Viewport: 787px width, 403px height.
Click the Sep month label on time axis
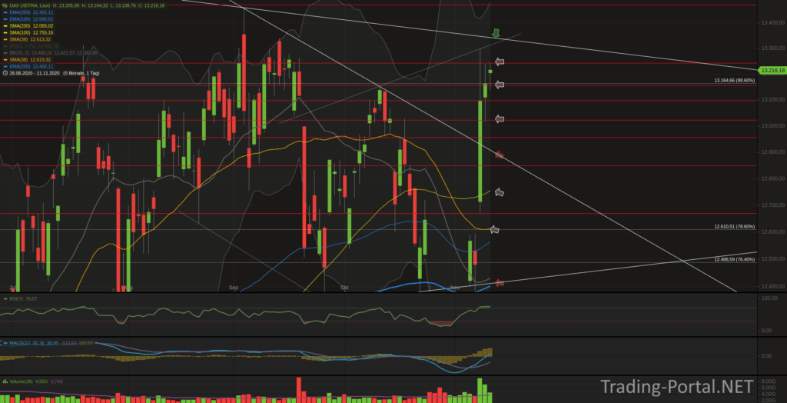tap(234, 288)
